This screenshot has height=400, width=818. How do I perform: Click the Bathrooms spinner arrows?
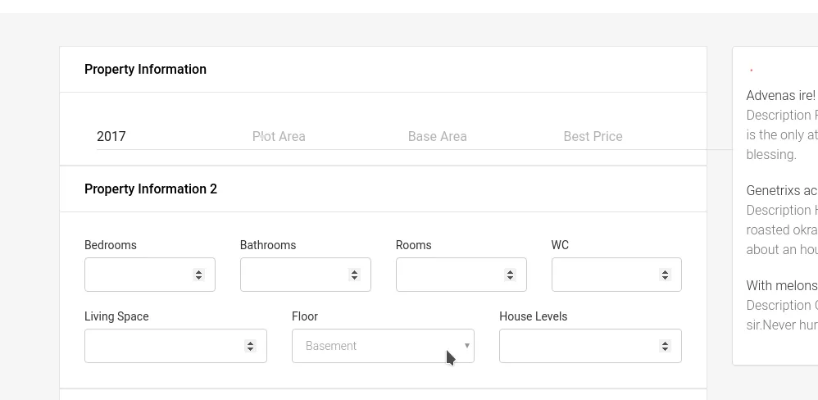click(354, 275)
